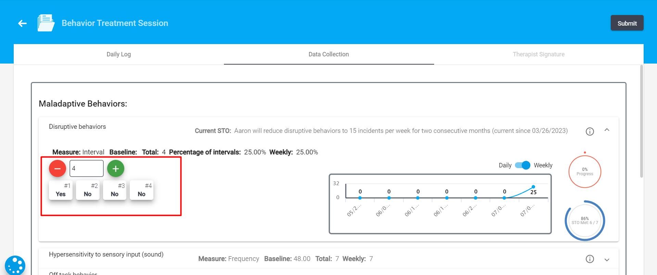Open info icon for Disruptive behaviors
Viewport: 657px width, 275px height.
(590, 131)
